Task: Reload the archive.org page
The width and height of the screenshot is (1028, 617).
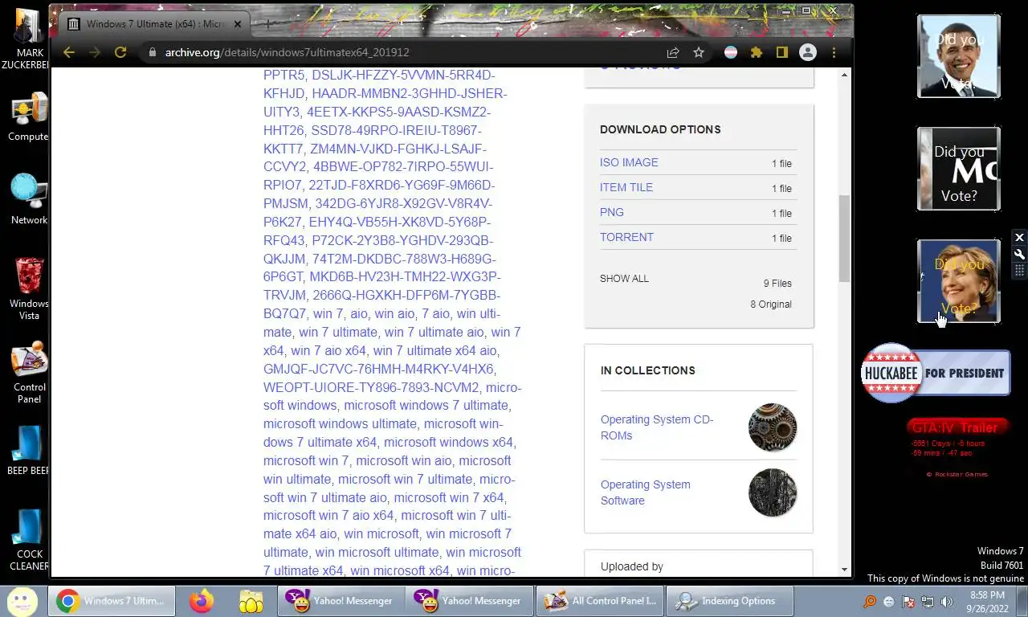Action: [120, 52]
